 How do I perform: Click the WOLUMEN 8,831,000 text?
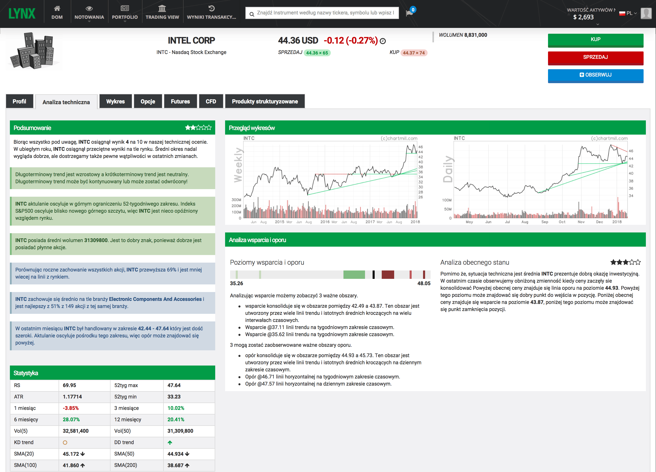coord(463,35)
